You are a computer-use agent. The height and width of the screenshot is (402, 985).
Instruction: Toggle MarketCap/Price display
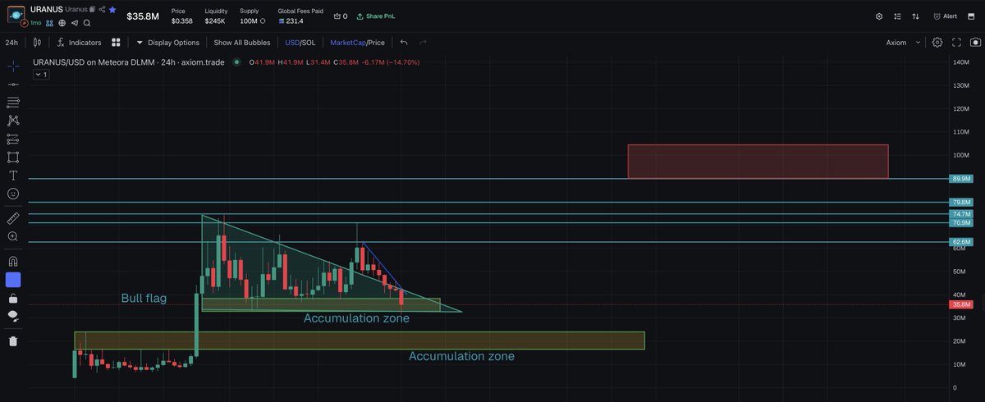tap(357, 42)
